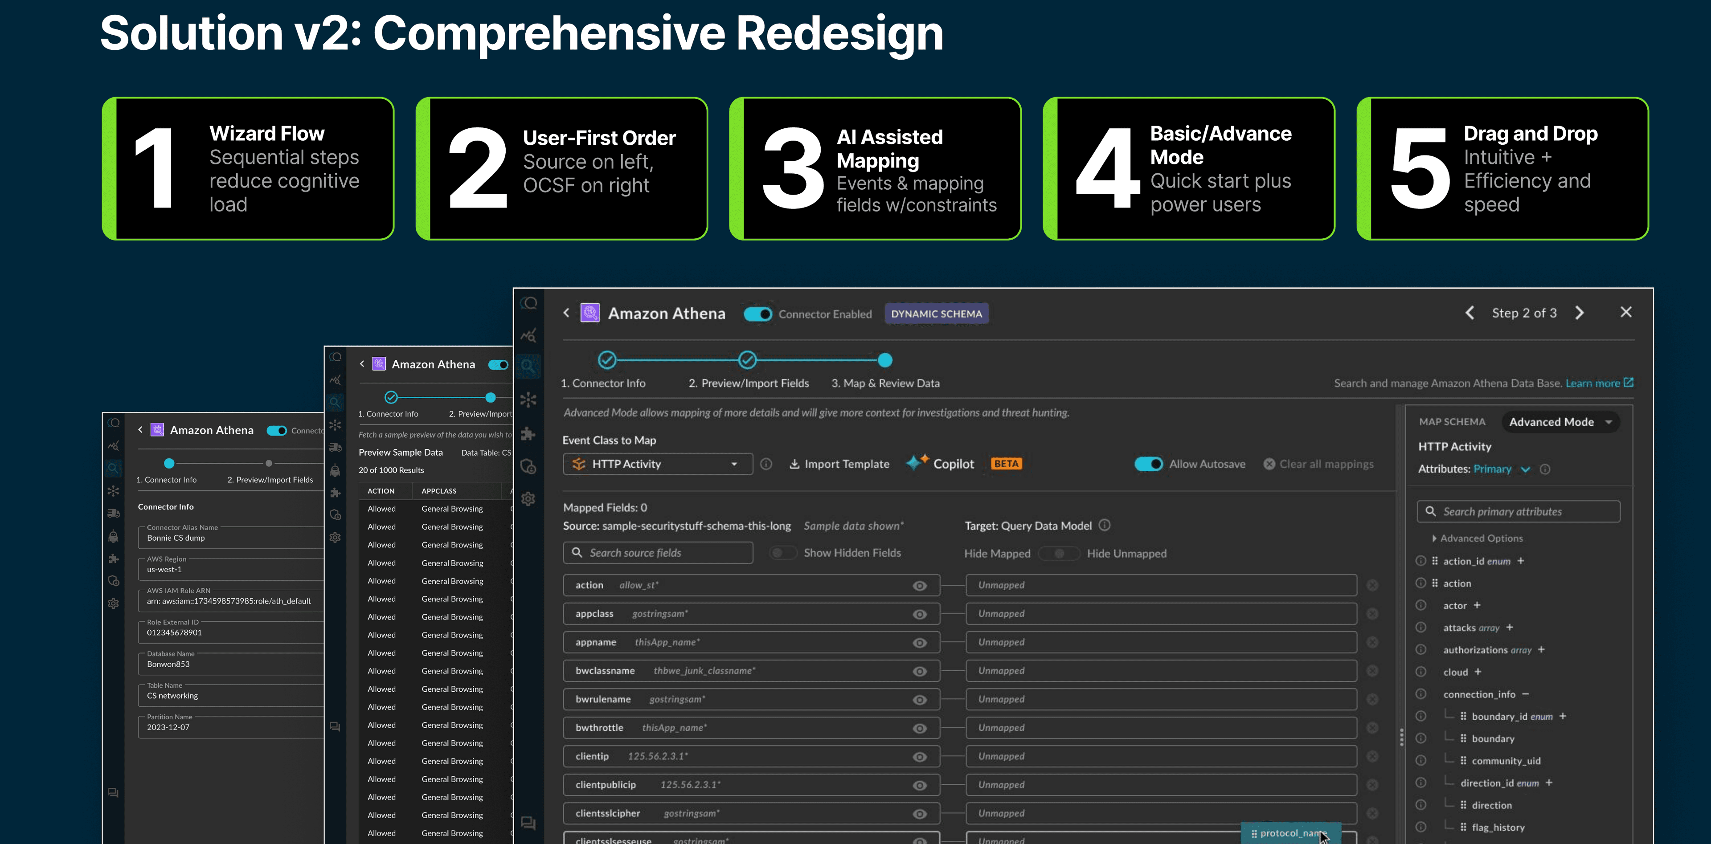Go to step 1. Connector Info in front window
The height and width of the screenshot is (844, 1711).
603,383
